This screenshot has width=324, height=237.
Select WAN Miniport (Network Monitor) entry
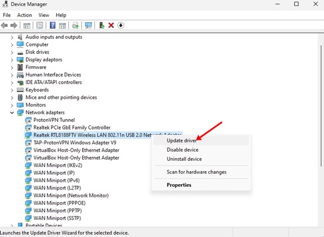[x=71, y=195]
